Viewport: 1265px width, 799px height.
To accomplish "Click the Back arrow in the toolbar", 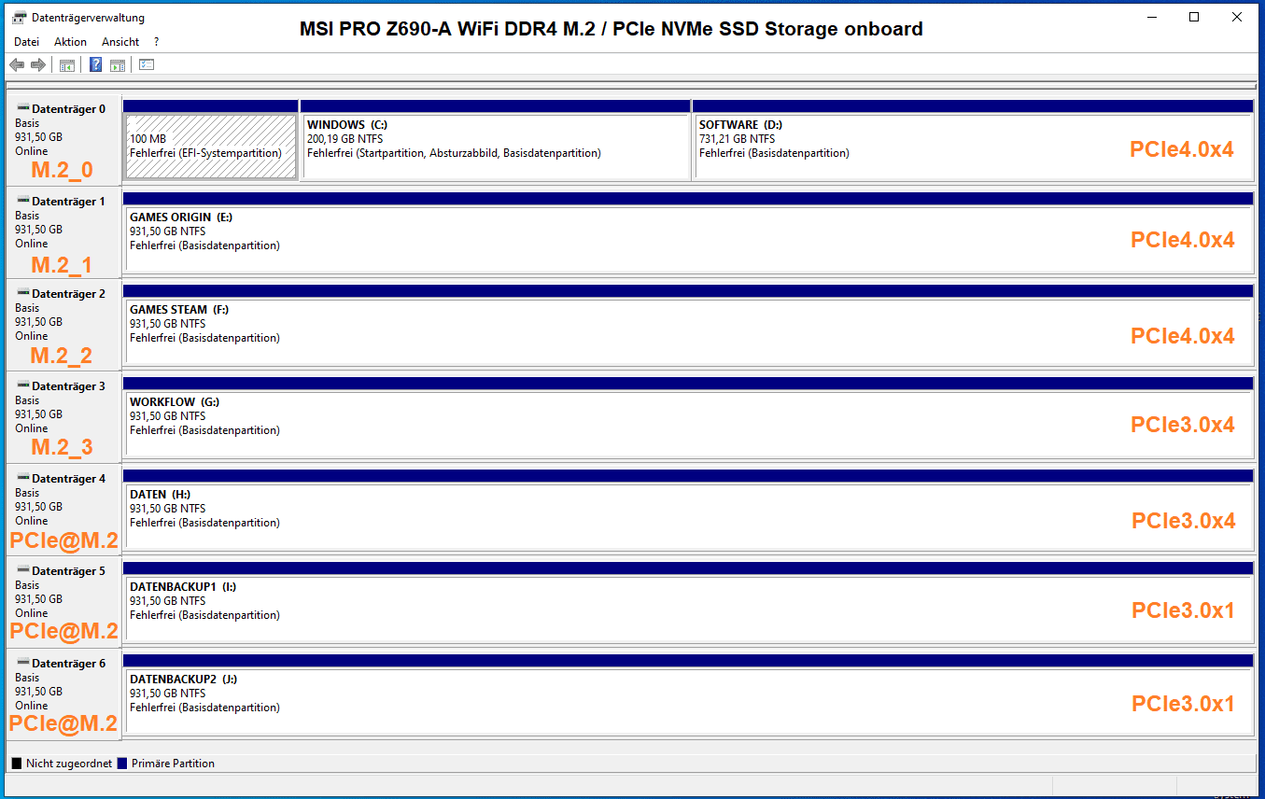I will tap(17, 65).
